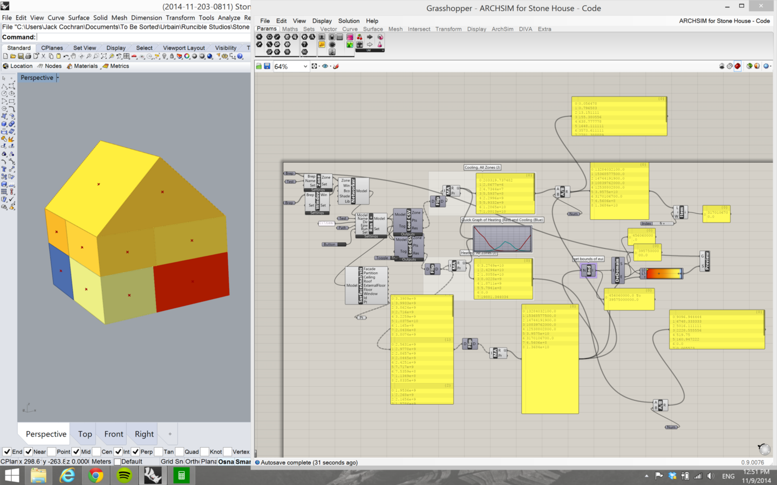Switch to the Top viewport tab

click(x=85, y=434)
